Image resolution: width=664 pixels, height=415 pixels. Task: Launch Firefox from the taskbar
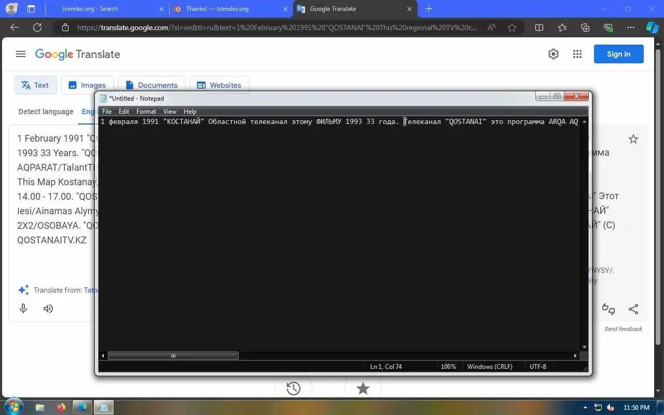(x=61, y=407)
